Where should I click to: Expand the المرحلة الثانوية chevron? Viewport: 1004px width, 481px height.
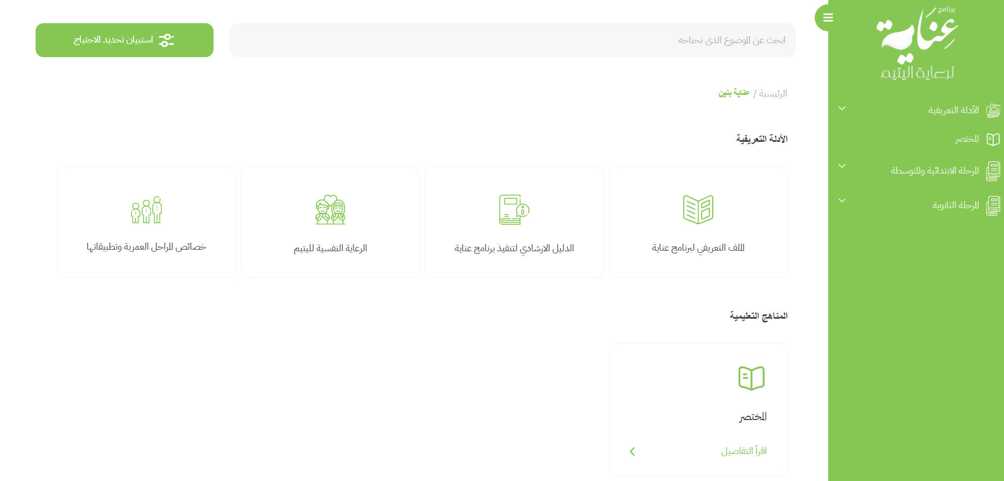tap(842, 201)
